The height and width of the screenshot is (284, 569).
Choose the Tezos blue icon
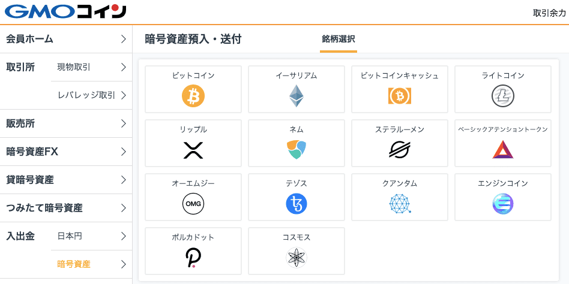pyautogui.click(x=297, y=204)
